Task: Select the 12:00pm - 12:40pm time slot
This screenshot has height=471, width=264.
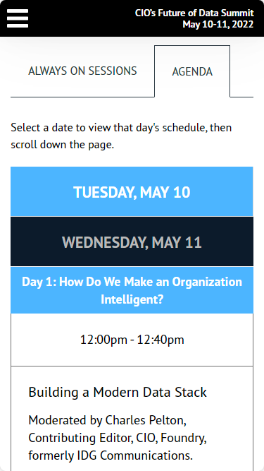Action: pyautogui.click(x=132, y=340)
